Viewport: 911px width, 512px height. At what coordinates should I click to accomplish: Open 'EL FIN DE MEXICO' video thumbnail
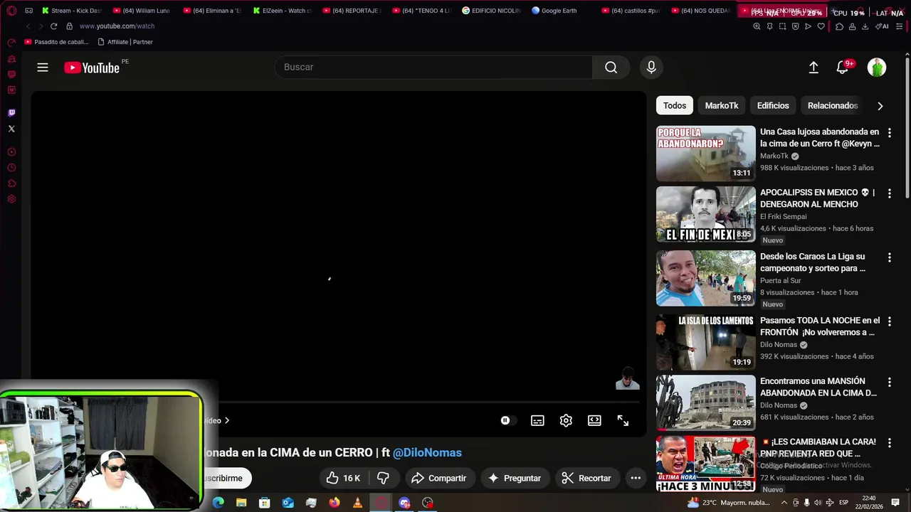click(705, 214)
